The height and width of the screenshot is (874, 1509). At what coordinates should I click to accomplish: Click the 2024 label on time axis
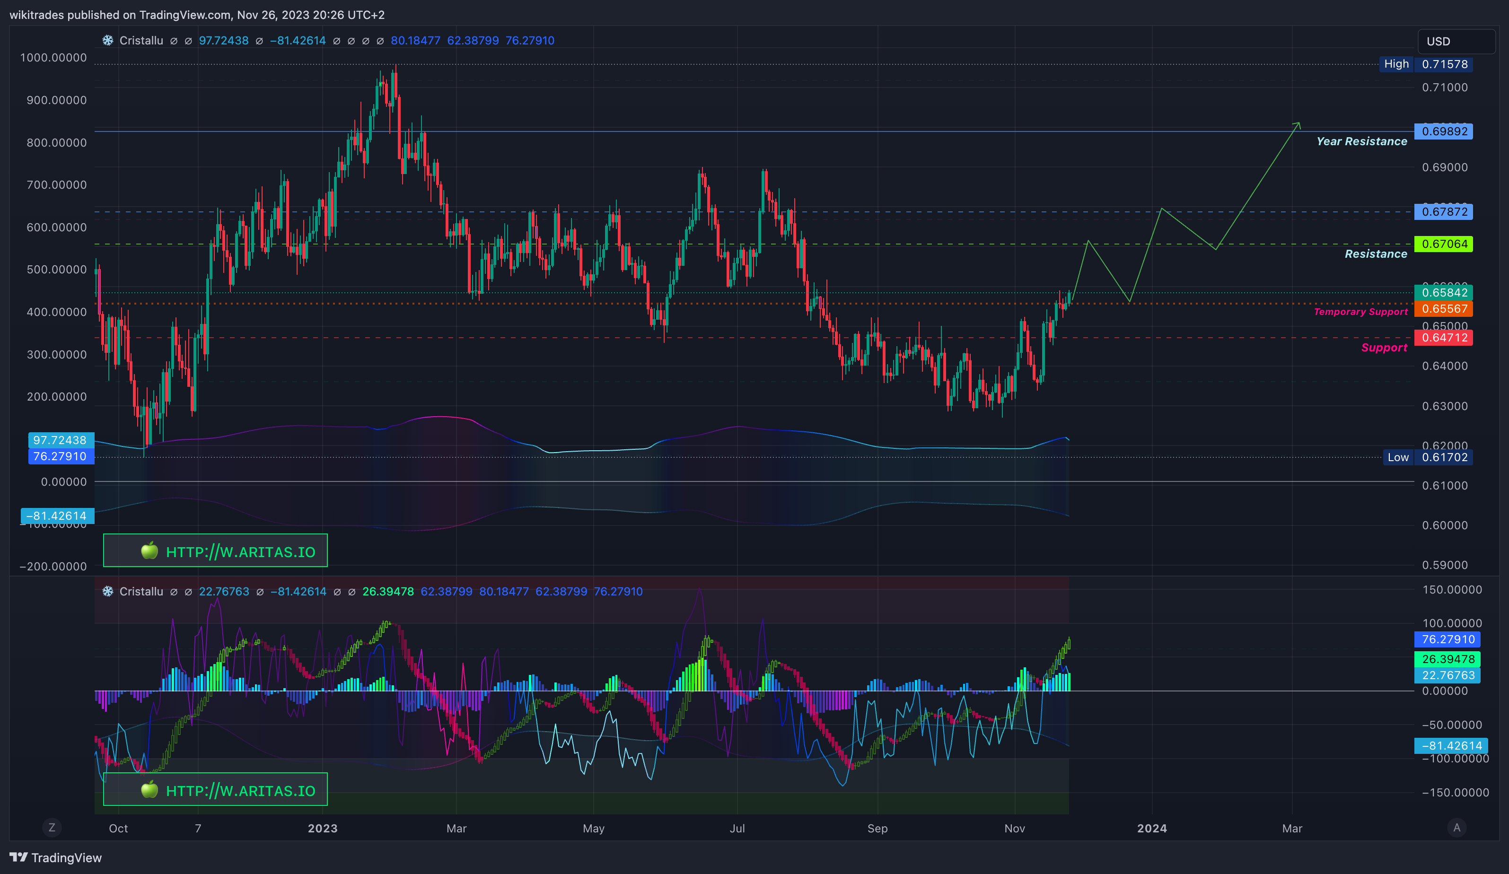coord(1152,829)
